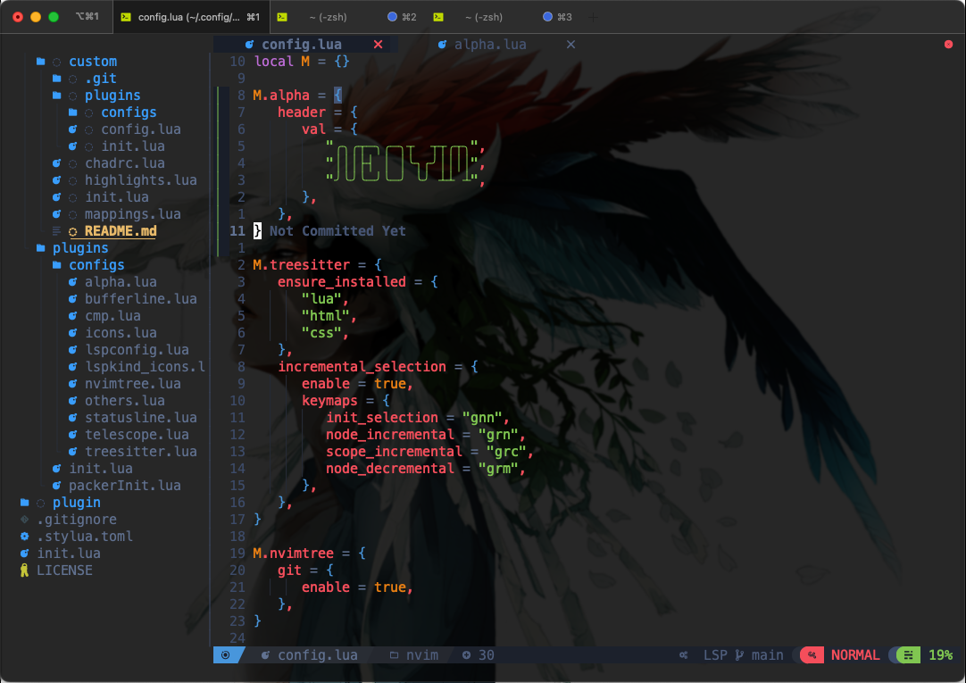
Task: Switch to third zsh terminal tab ⌘3
Action: 502,17
